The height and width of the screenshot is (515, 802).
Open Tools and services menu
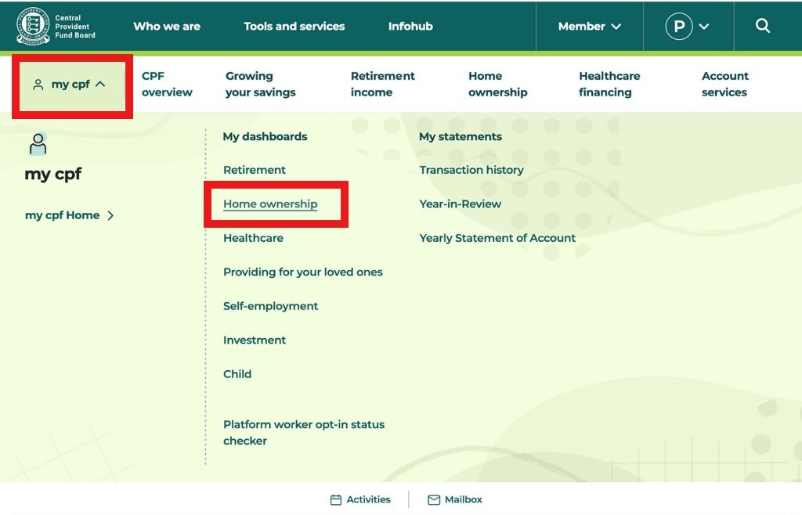(294, 26)
